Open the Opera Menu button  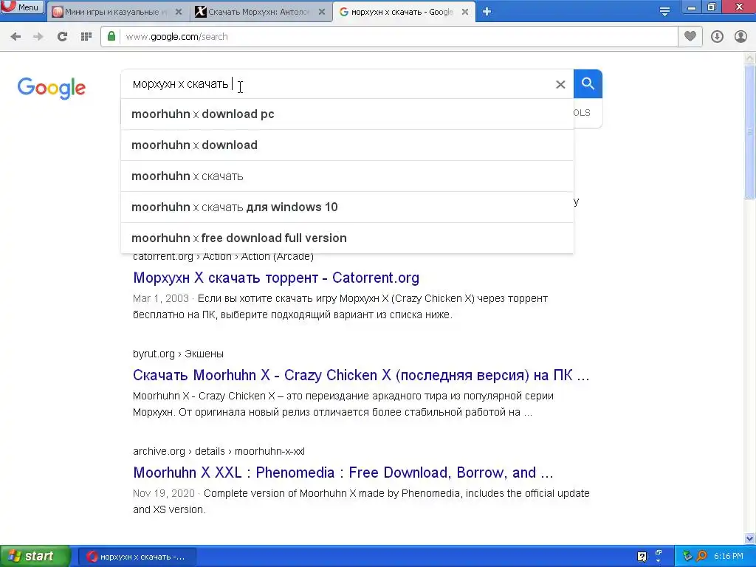(21, 7)
